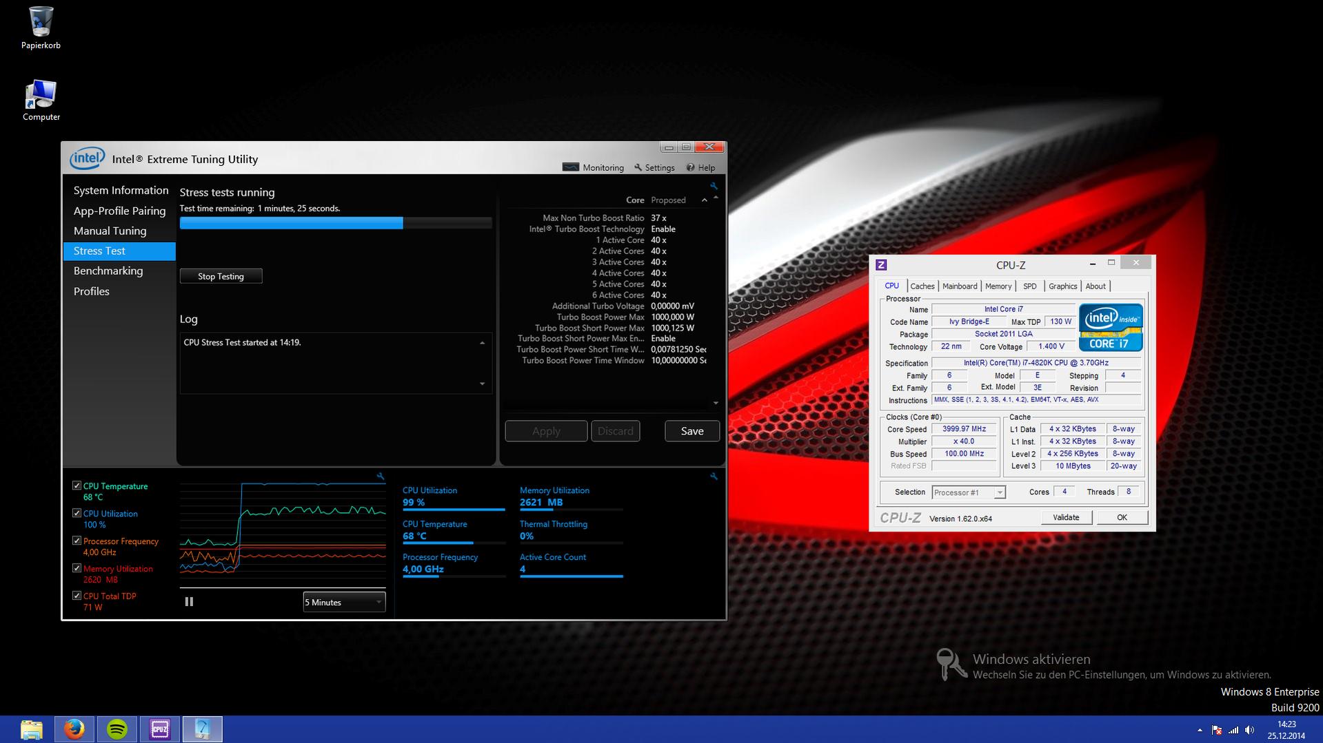Click the CPU Temperature 68 °C bar
1323x743 pixels.
pyautogui.click(x=454, y=543)
